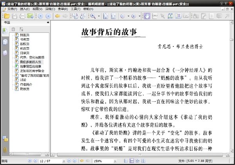
Task: Click the First Page button in the status bar
Action: click(x=30, y=161)
